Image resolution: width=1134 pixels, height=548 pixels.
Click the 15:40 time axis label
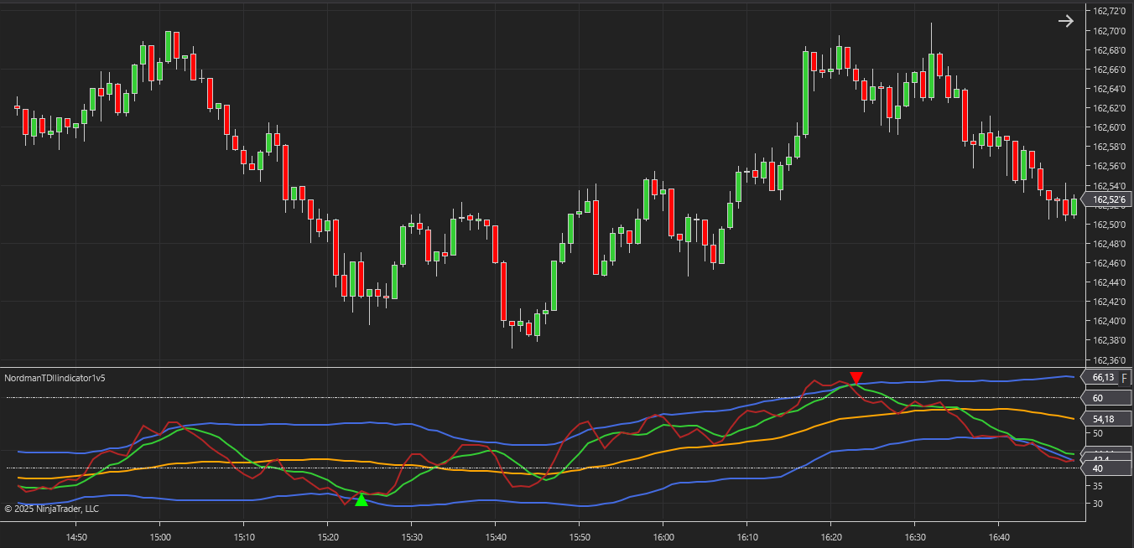[x=496, y=536]
